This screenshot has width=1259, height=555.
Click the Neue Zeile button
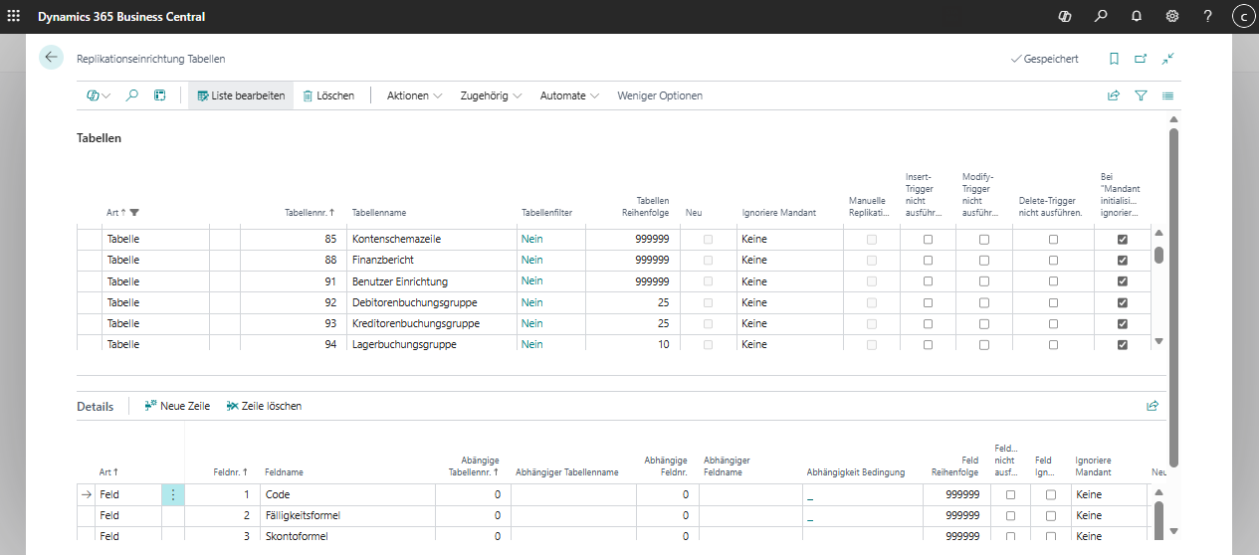coord(177,406)
